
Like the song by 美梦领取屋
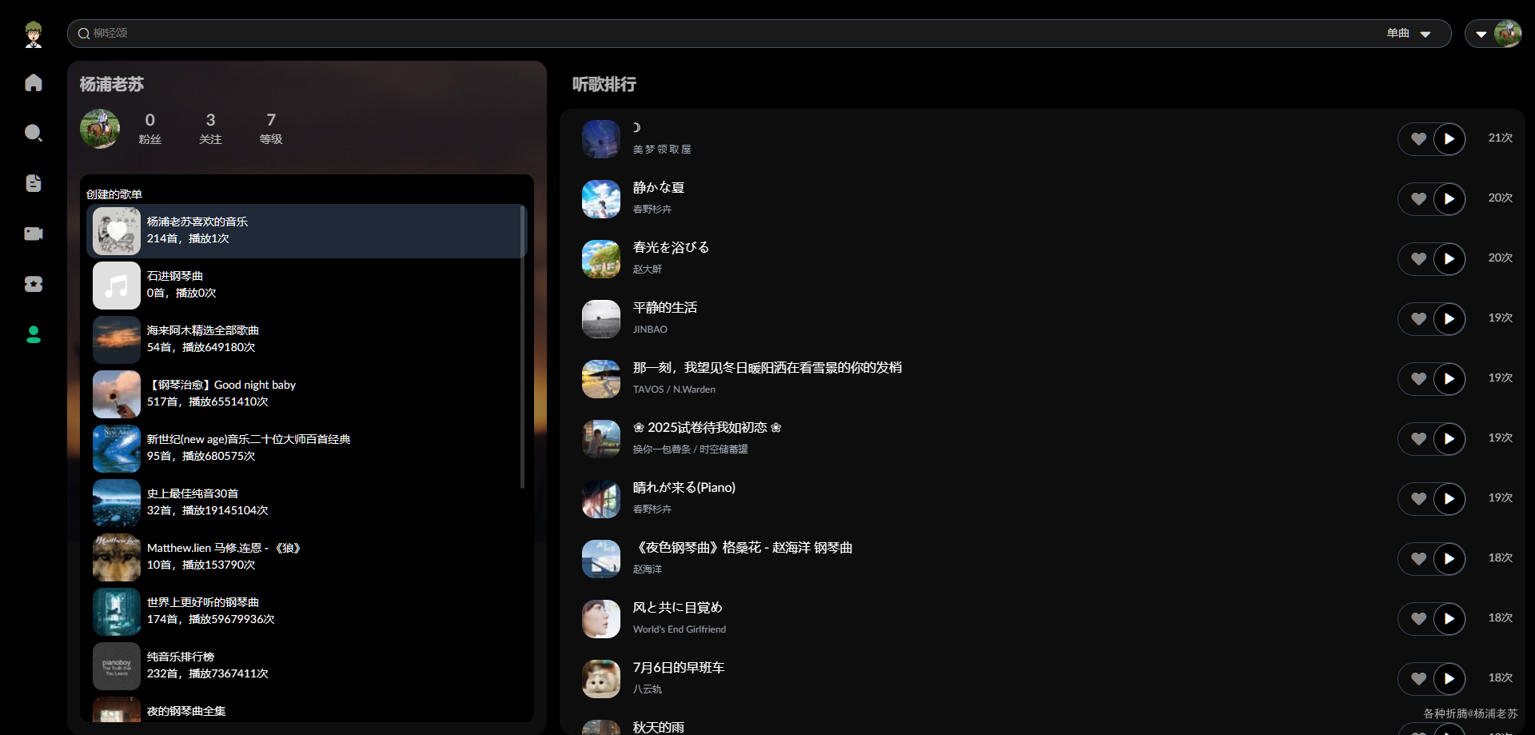coord(1418,139)
